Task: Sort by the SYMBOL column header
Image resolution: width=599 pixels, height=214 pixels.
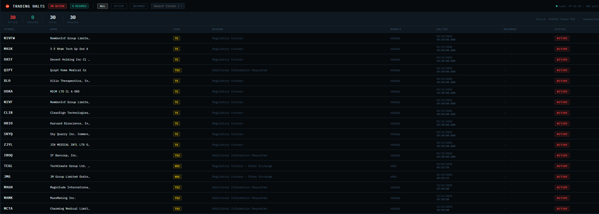Action: pos(9,29)
